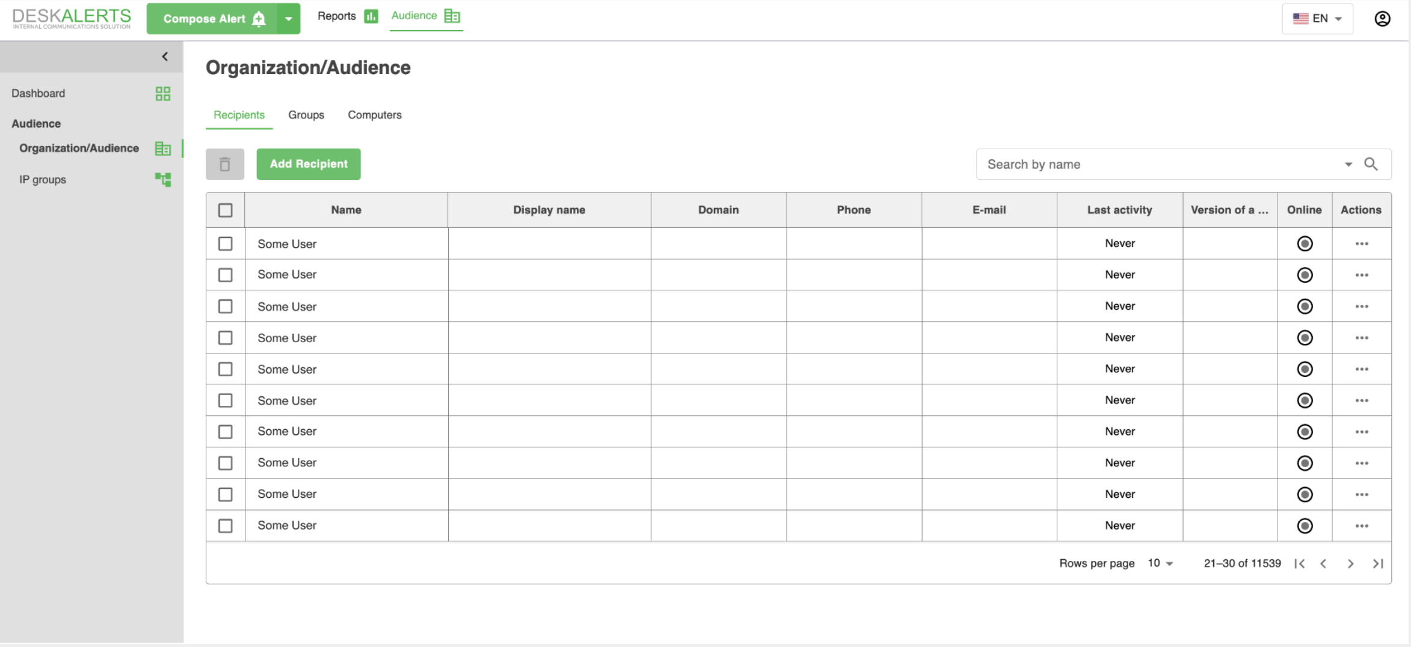Change the rows per page dropdown
This screenshot has width=1411, height=647.
(x=1160, y=563)
